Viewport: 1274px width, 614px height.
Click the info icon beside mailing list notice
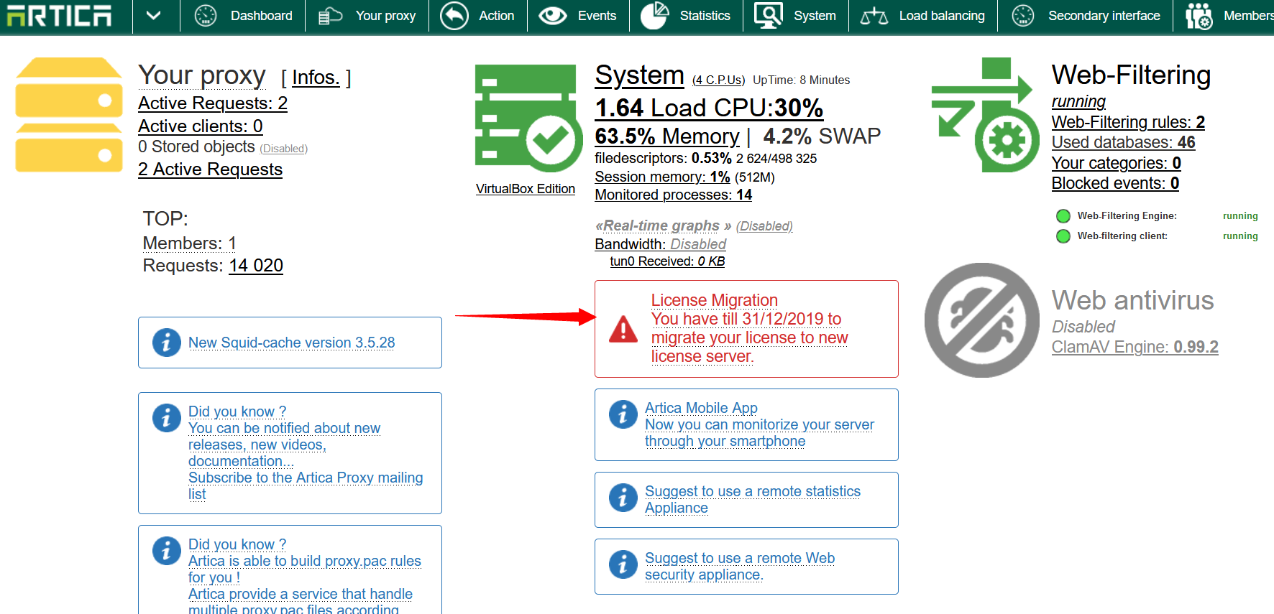[167, 417]
